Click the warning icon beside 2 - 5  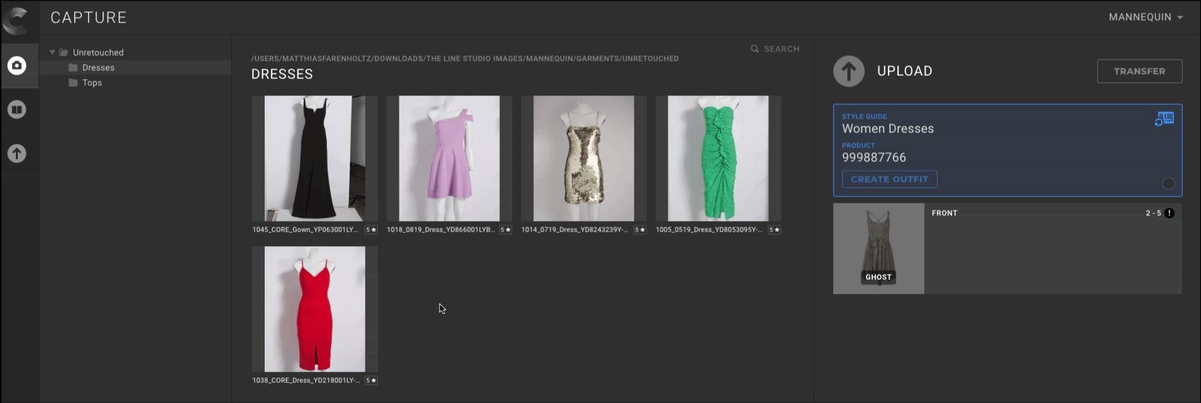pos(1169,213)
